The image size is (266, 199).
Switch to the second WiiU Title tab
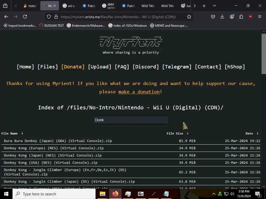(x=168, y=6)
